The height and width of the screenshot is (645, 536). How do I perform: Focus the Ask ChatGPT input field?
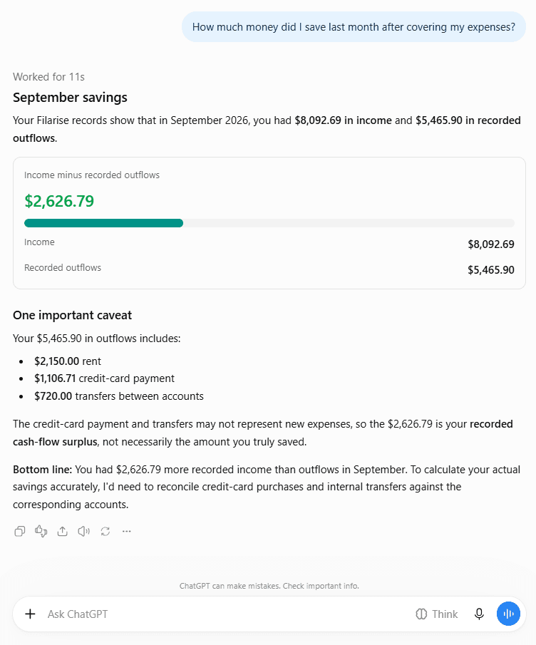(x=226, y=614)
